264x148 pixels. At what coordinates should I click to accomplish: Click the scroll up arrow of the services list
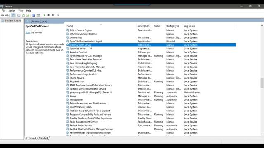(262, 25)
